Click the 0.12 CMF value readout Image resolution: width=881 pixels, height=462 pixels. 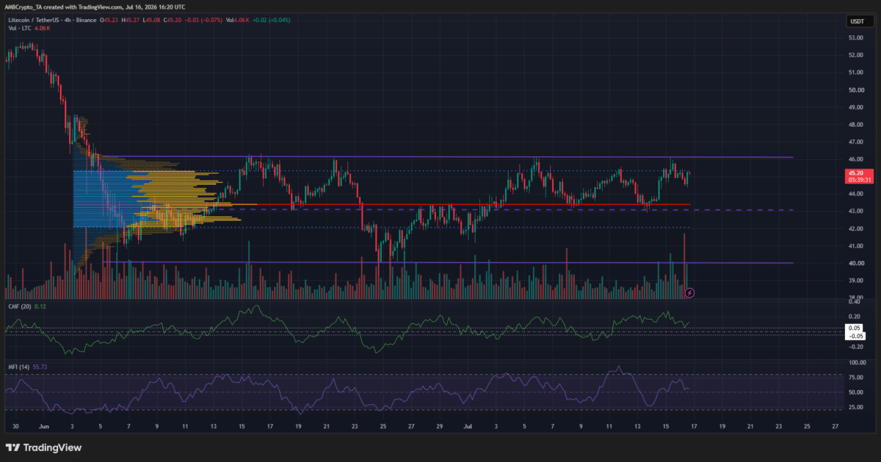tap(41, 306)
